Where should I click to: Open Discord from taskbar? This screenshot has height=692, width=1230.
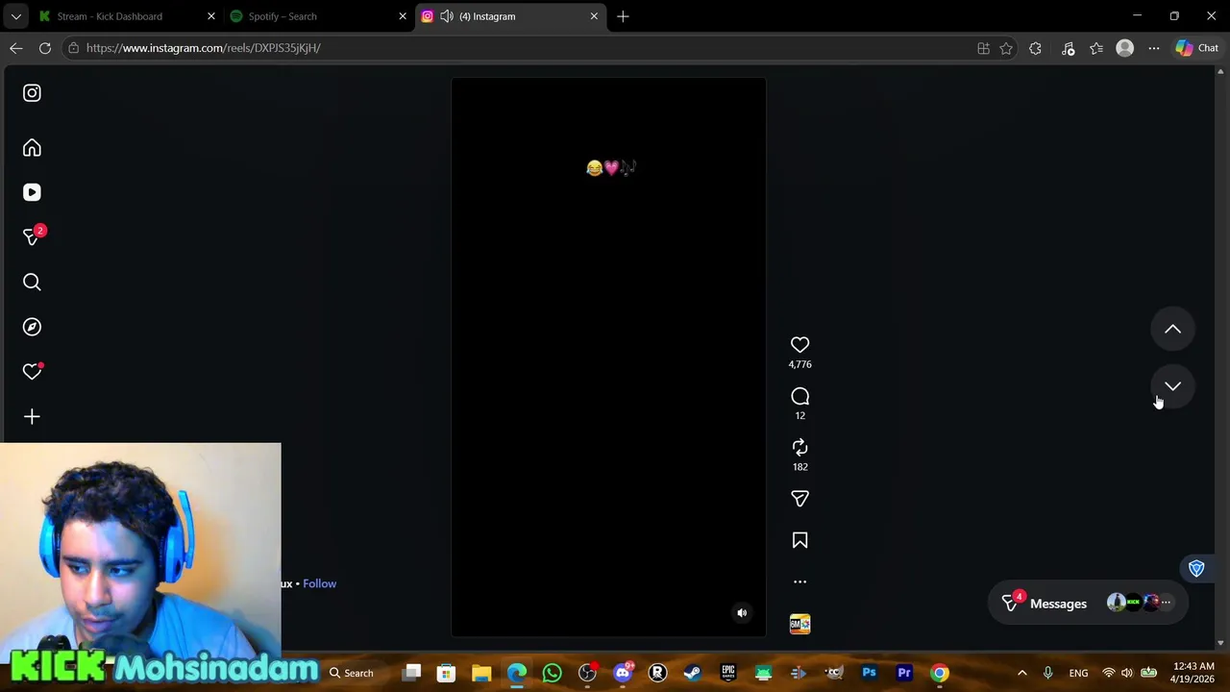click(x=623, y=673)
